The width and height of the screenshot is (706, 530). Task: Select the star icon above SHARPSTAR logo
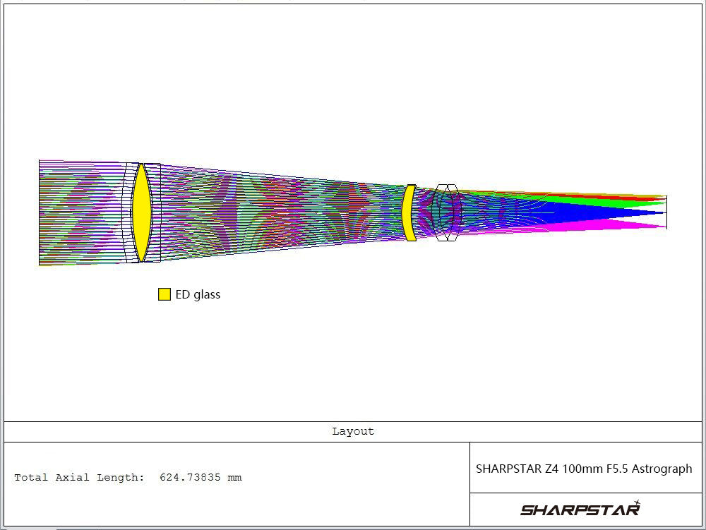click(637, 502)
